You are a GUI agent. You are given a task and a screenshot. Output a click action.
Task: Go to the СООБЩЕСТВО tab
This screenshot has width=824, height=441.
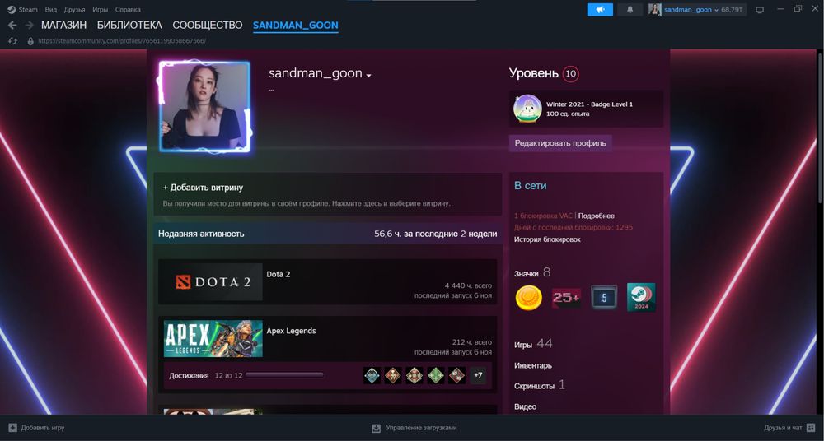tap(207, 26)
